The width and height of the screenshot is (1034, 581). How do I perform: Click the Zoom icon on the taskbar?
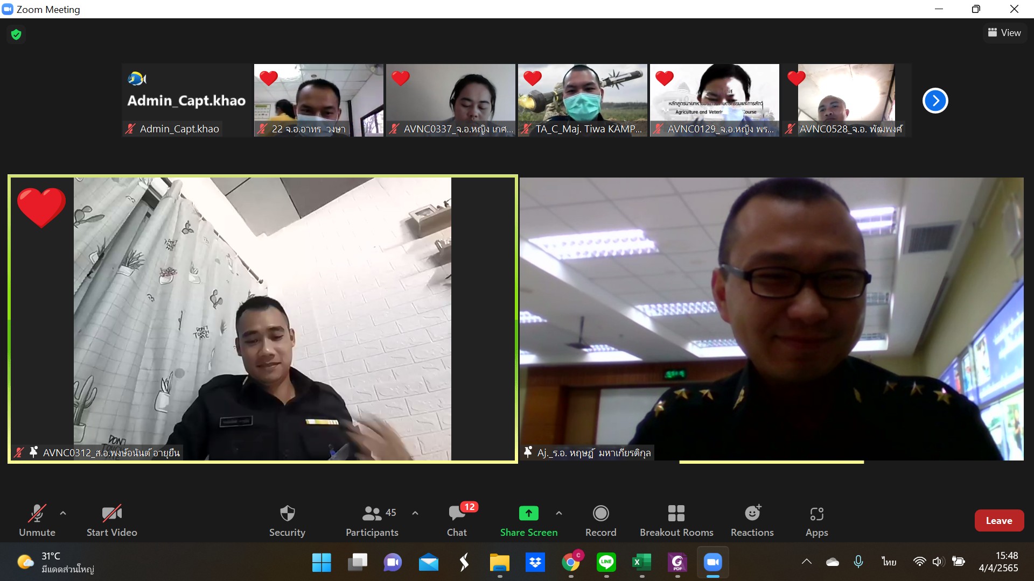(x=712, y=563)
